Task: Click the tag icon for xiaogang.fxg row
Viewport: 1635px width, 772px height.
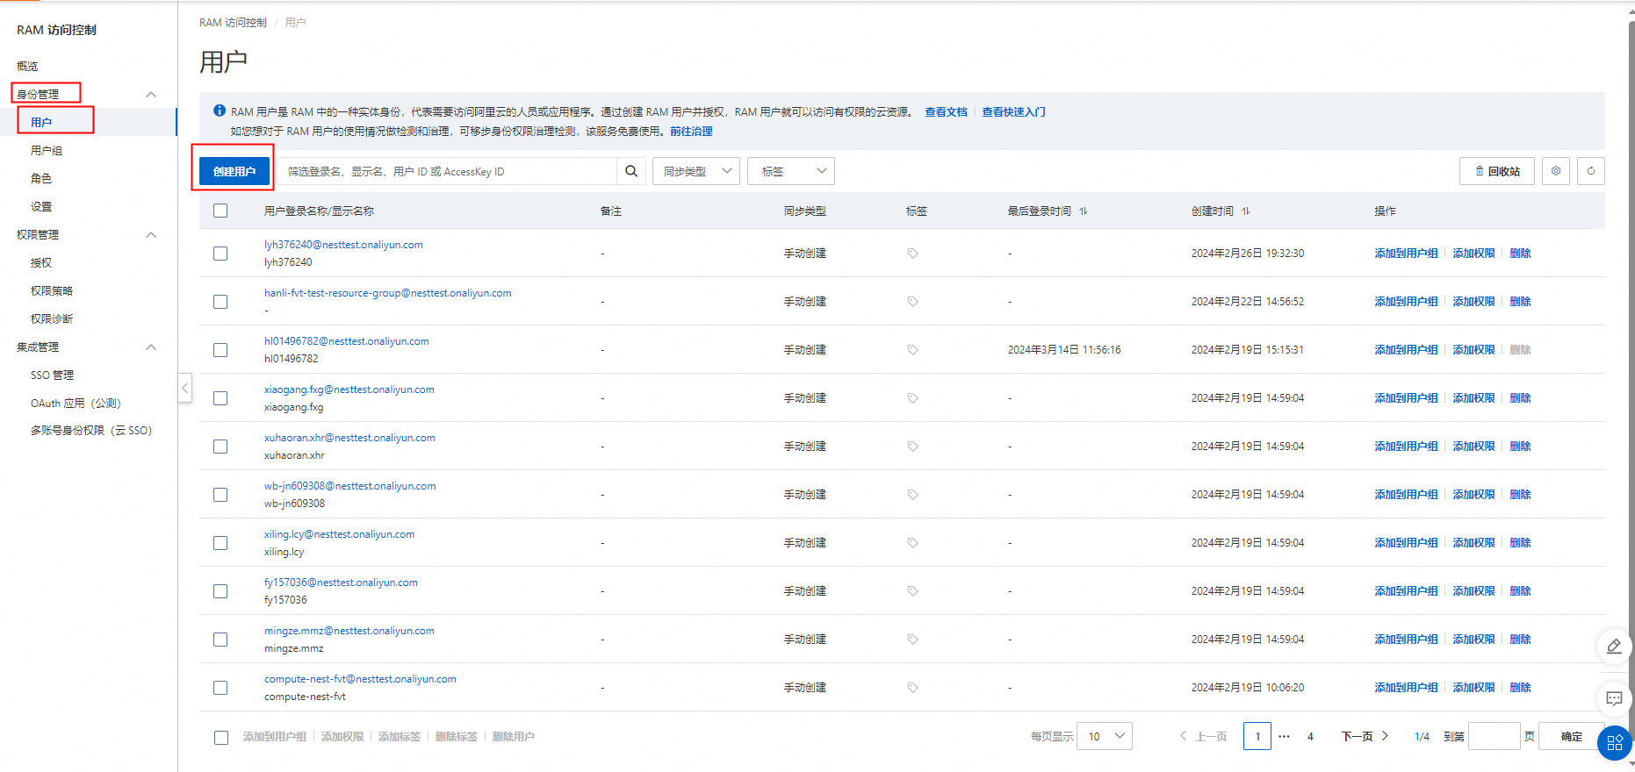Action: (912, 398)
